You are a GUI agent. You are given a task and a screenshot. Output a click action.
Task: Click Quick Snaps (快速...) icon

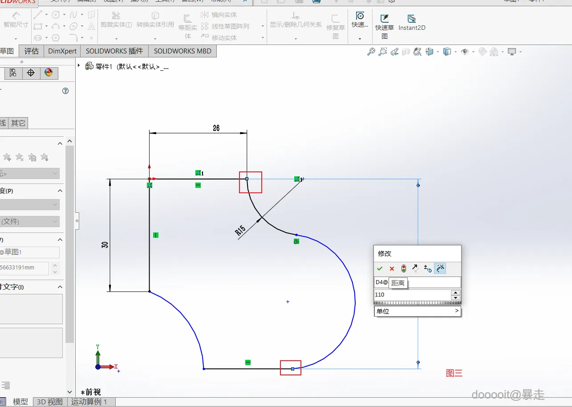click(x=360, y=20)
